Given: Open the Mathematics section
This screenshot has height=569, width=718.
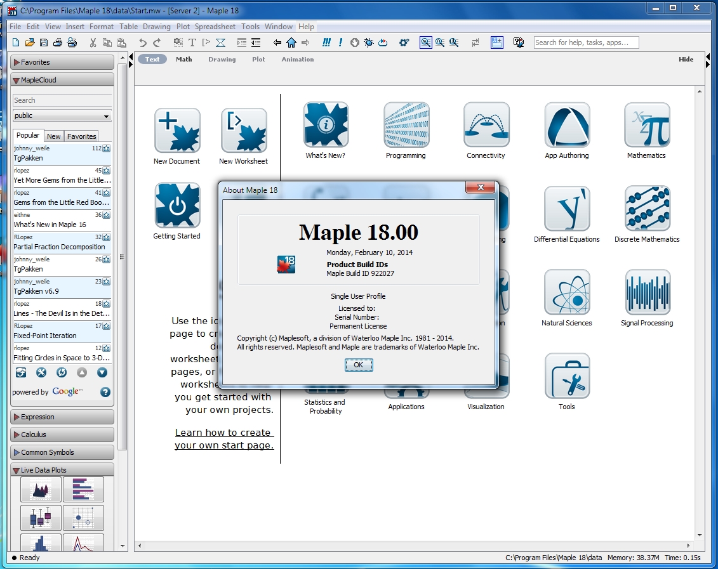Looking at the screenshot, I should click(x=647, y=125).
